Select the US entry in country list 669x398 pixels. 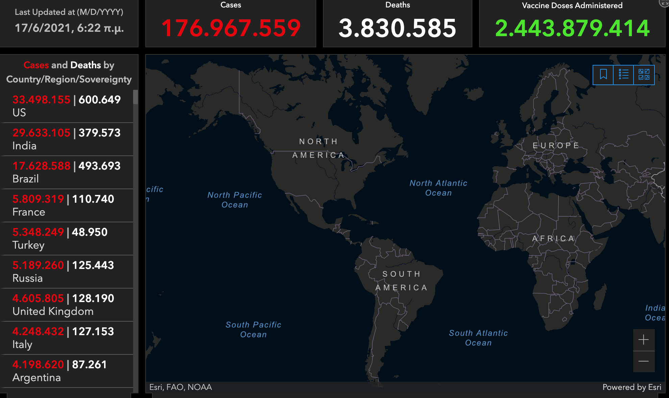click(67, 106)
